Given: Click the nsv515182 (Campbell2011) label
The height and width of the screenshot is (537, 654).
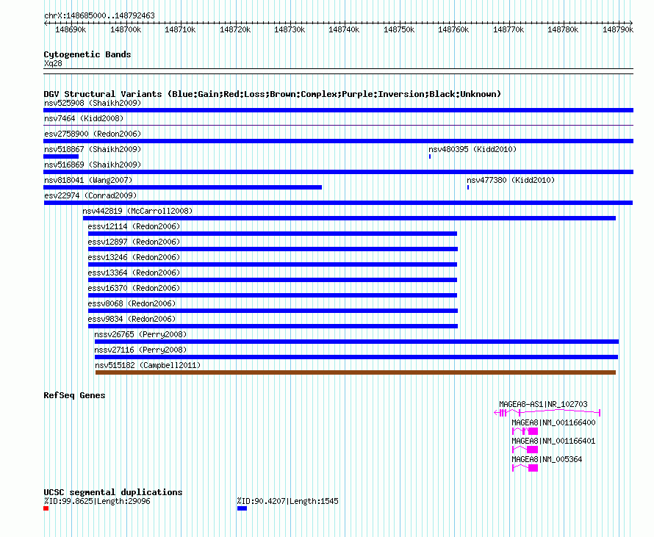Looking at the screenshot, I should (148, 365).
